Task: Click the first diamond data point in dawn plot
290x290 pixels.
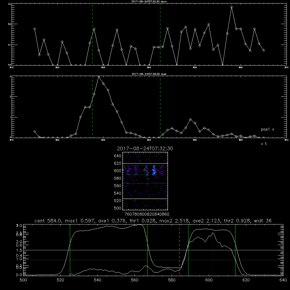Action: tap(35, 29)
